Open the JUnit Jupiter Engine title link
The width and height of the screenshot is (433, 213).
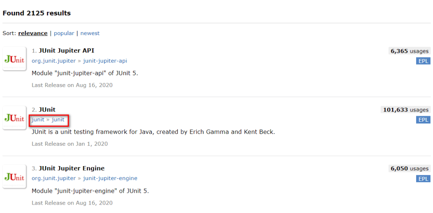(x=71, y=168)
